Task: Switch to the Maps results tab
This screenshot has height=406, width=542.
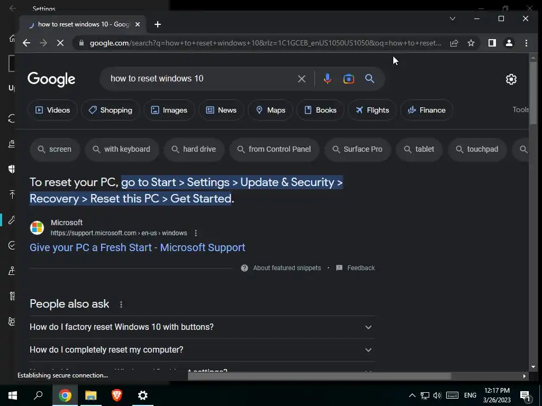Action: pos(270,110)
